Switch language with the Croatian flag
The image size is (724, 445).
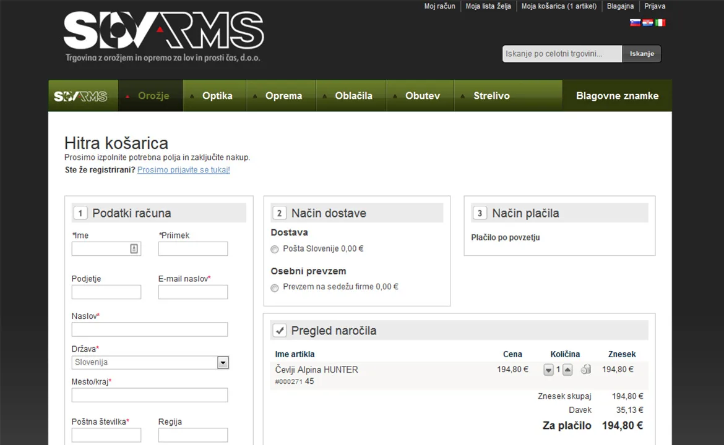pos(647,23)
